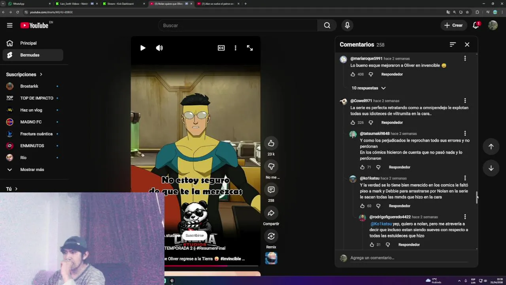Dislike the Short (No me gusta)
This screenshot has width=506, height=285.
point(271,166)
